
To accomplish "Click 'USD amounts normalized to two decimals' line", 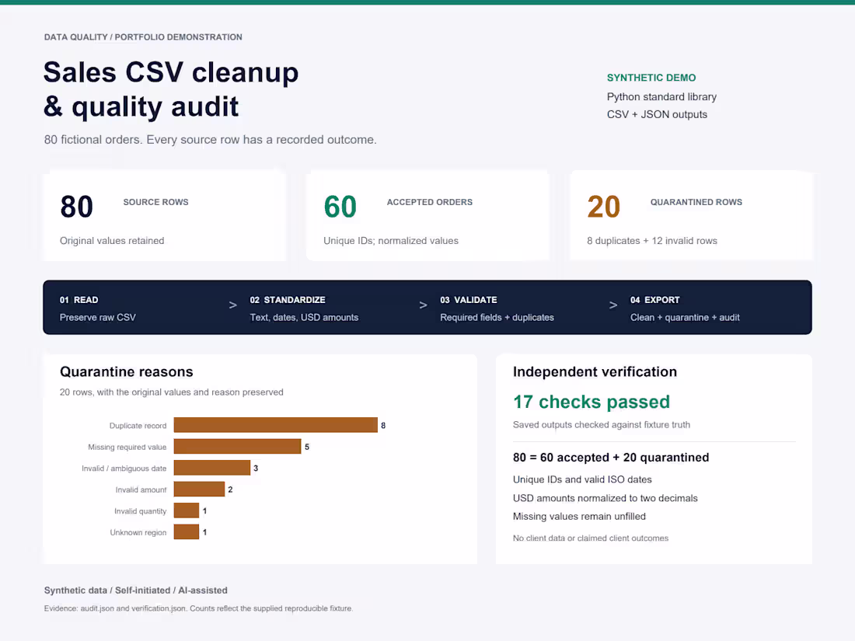I will pos(605,498).
